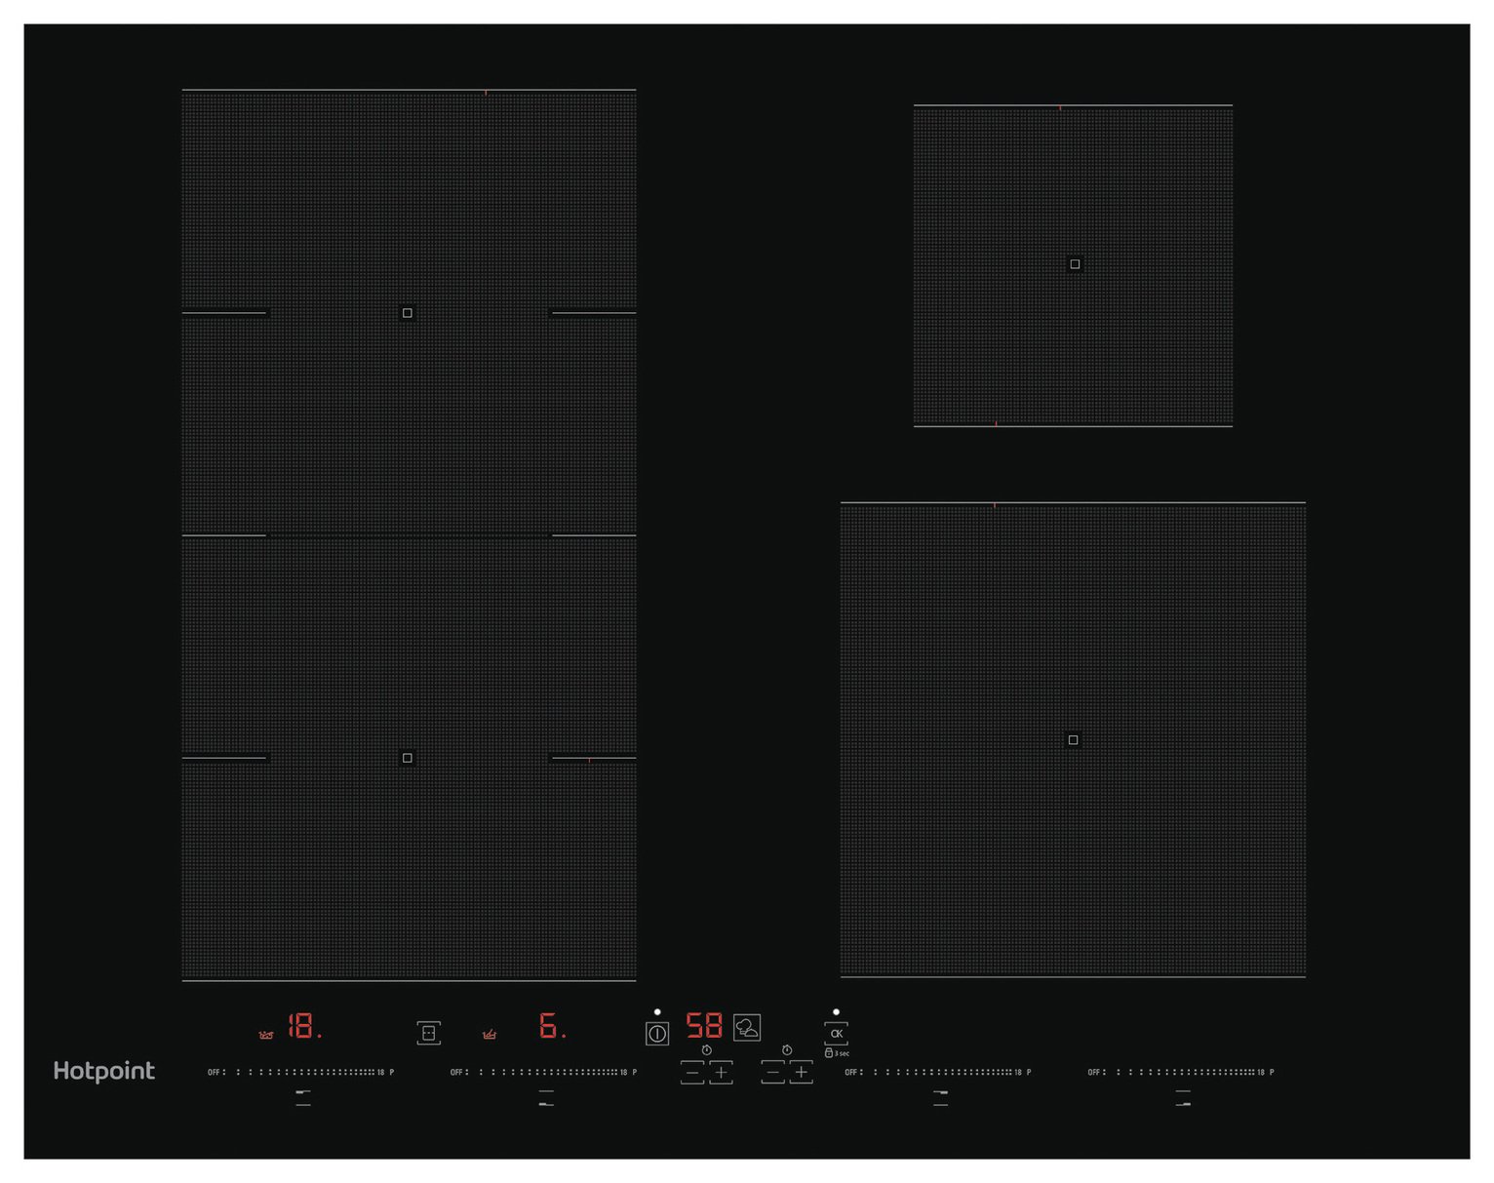Touch center marker of lower left zone
Image resolution: width=1494 pixels, height=1183 pixels.
pyautogui.click(x=408, y=758)
